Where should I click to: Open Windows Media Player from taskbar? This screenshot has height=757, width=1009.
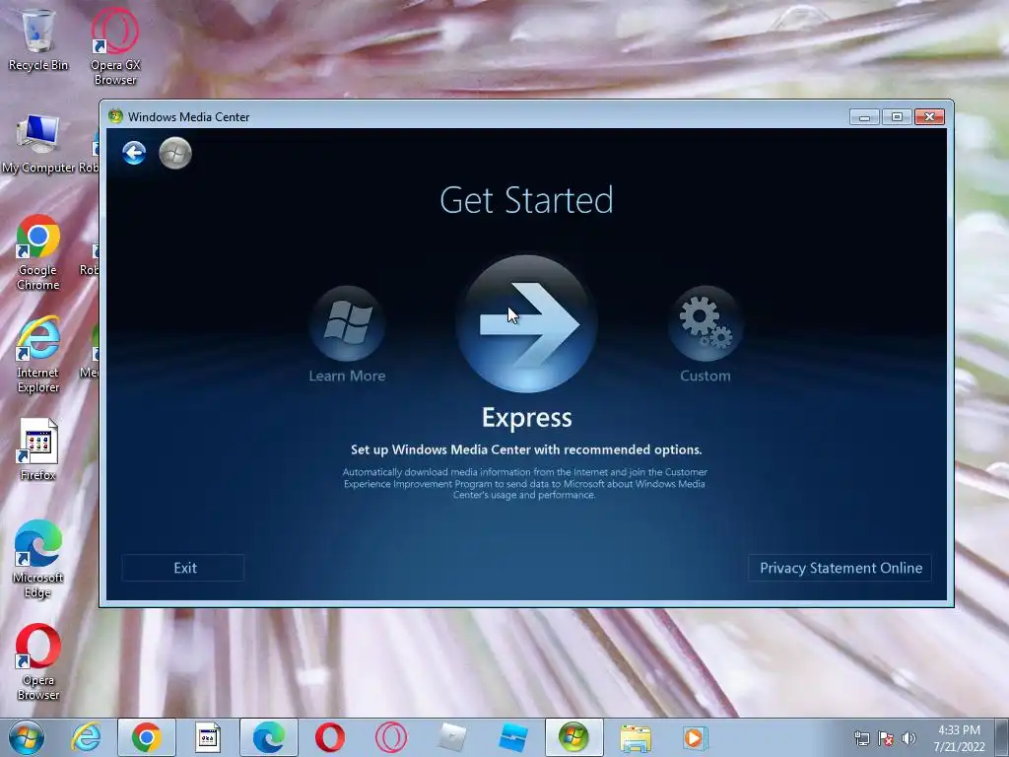coord(695,737)
